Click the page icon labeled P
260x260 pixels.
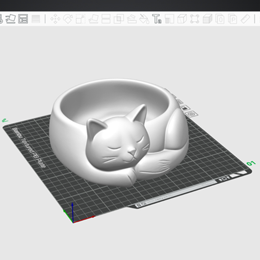(x=232, y=19)
